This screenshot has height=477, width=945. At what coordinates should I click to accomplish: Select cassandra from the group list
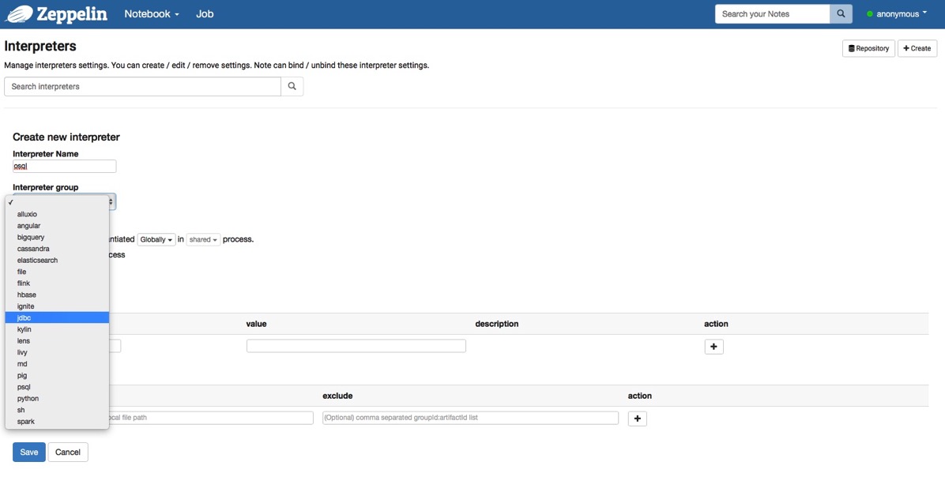(x=57, y=249)
